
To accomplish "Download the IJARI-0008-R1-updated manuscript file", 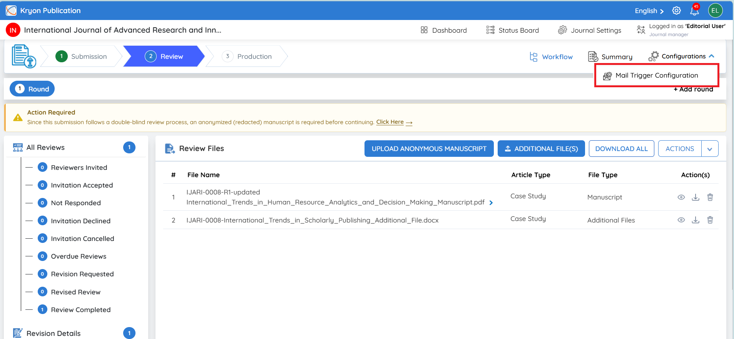I will [696, 197].
